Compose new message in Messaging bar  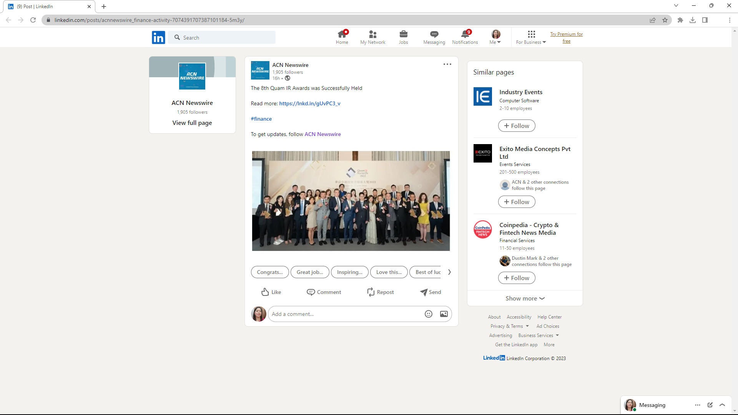[710, 405]
